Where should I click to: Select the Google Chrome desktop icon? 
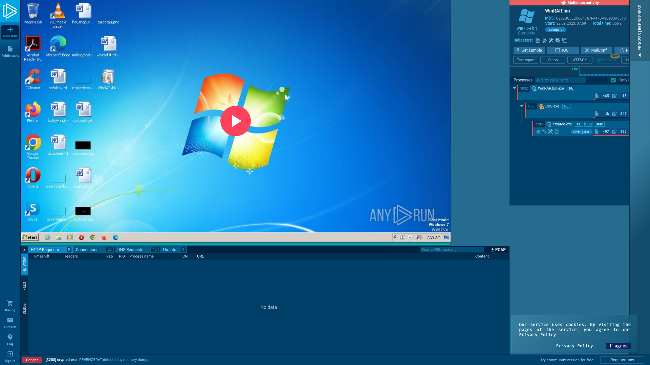(x=33, y=147)
